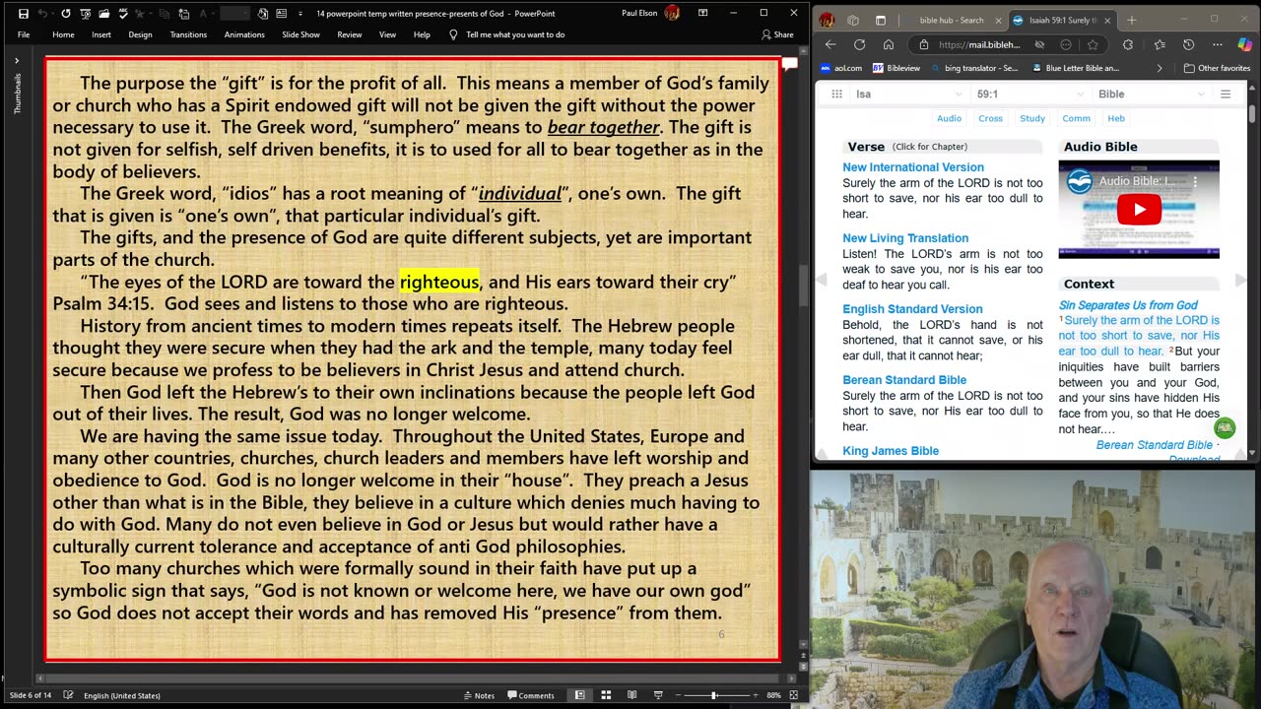Click the Tell me what you want to do box

click(x=515, y=34)
